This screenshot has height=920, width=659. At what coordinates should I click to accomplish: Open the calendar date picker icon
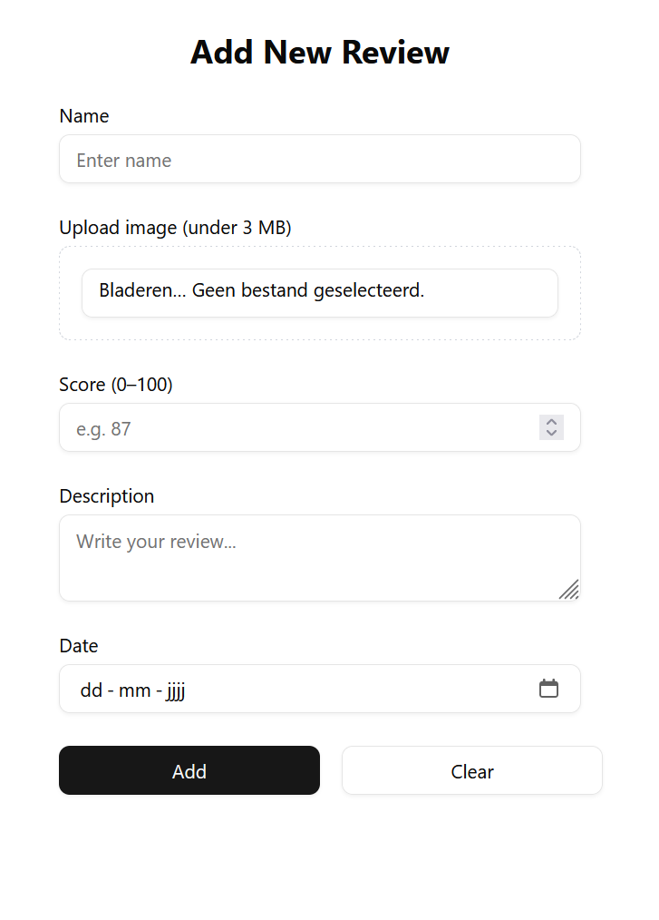click(x=548, y=689)
